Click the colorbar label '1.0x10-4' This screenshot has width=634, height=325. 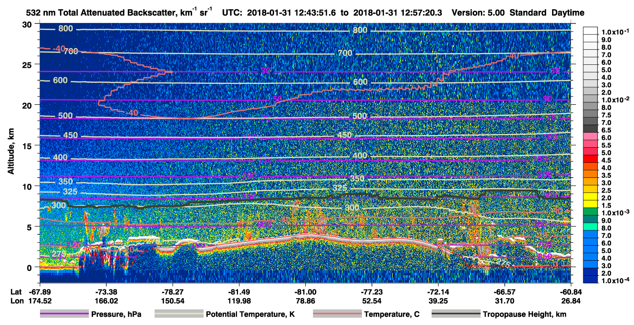pos(615,281)
